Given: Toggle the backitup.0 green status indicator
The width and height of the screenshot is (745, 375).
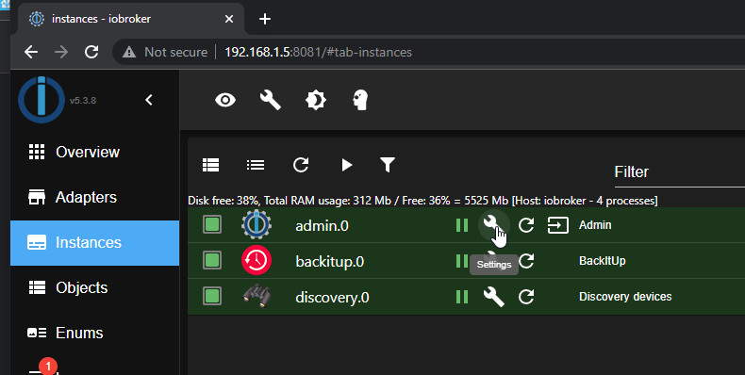Looking at the screenshot, I should coord(212,260).
